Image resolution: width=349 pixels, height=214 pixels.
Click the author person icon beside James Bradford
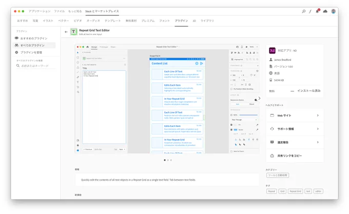click(x=271, y=60)
